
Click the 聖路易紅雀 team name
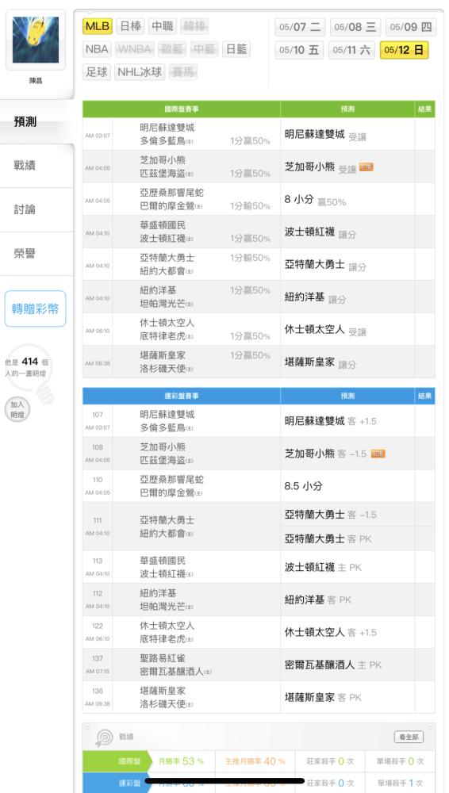pos(163,658)
